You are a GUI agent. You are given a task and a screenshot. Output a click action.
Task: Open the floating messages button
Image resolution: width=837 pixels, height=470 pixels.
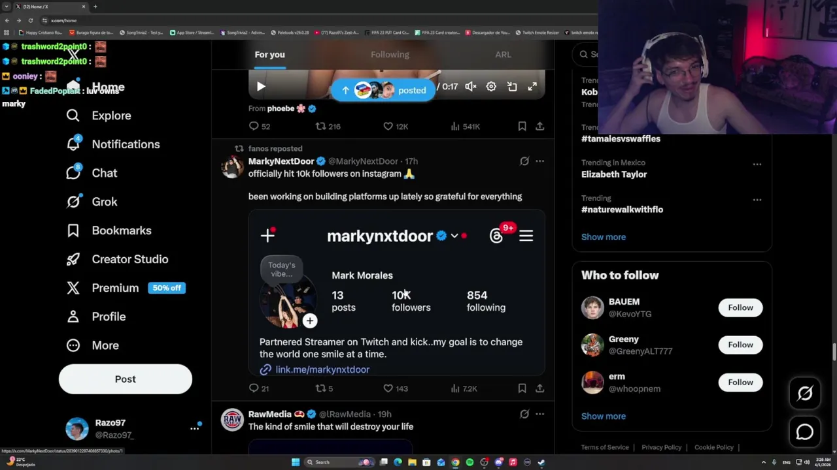click(x=805, y=432)
